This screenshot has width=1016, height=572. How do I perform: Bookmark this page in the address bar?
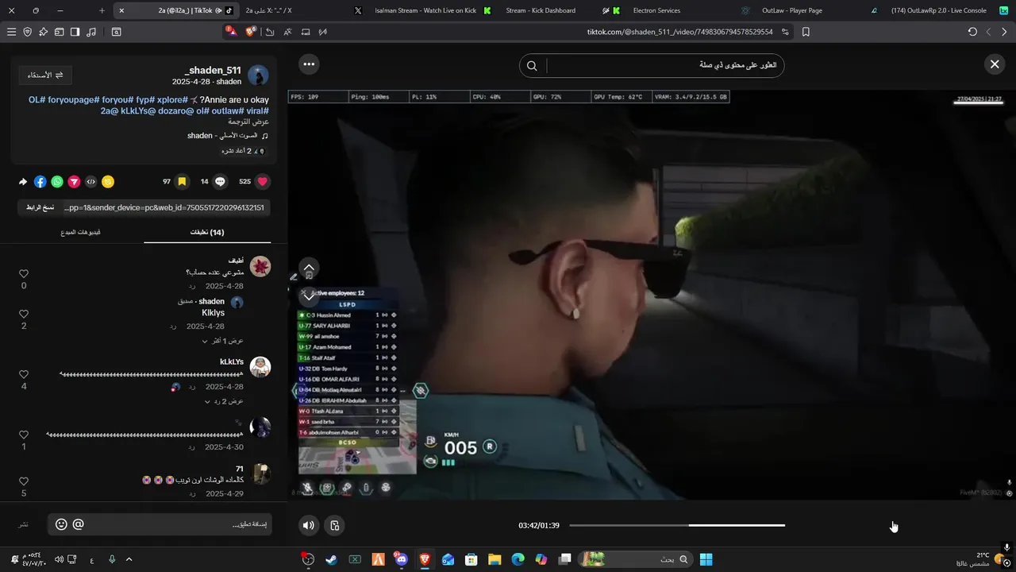pyautogui.click(x=806, y=32)
